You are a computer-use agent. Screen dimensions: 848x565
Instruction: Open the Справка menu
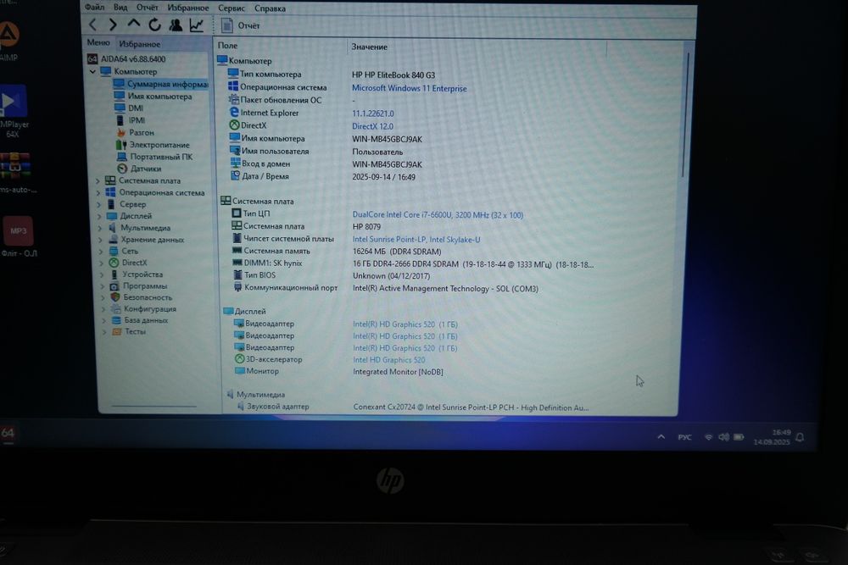pyautogui.click(x=270, y=8)
